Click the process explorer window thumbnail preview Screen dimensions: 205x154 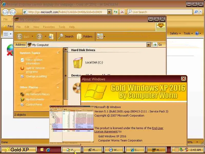point(72,124)
